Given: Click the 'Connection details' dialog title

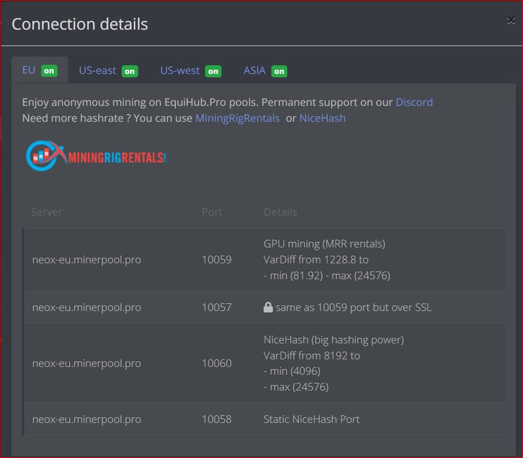Looking at the screenshot, I should pyautogui.click(x=79, y=24).
